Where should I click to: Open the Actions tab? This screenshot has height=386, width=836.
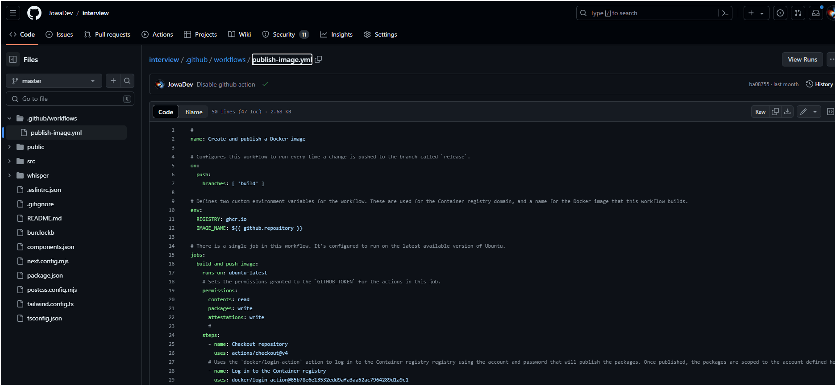pos(157,34)
